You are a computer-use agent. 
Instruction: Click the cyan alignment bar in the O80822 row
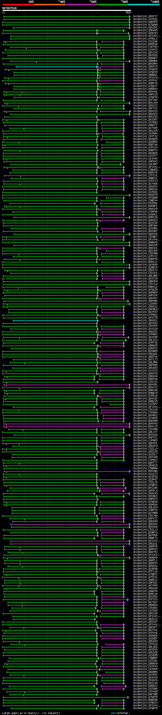click(x=55, y=321)
